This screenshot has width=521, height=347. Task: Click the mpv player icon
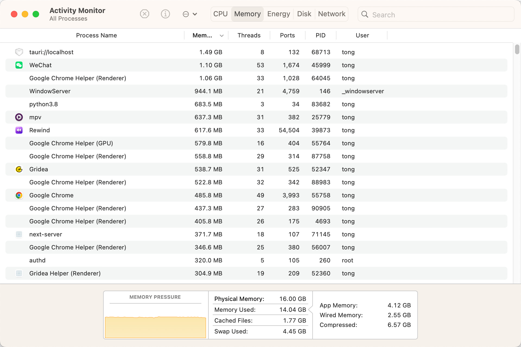19,117
